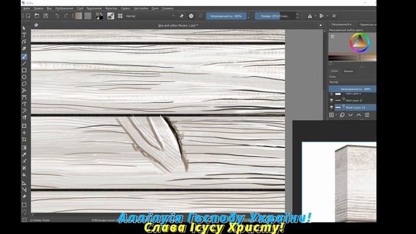
Task: Select the Ellipse tool
Action: pyautogui.click(x=24, y=77)
